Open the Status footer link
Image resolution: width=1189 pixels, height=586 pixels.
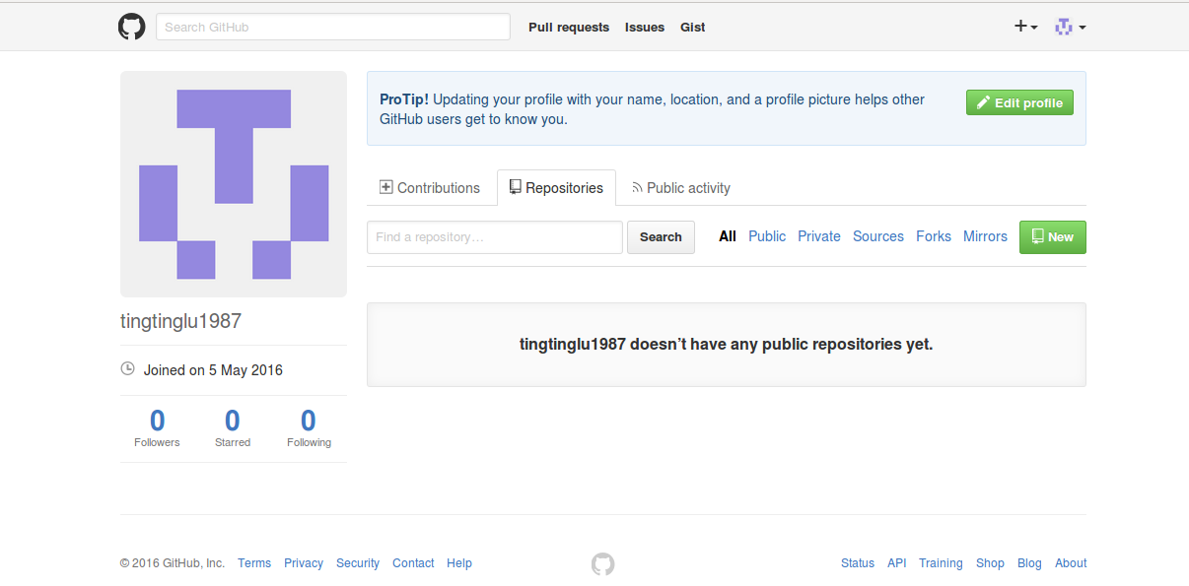858,563
